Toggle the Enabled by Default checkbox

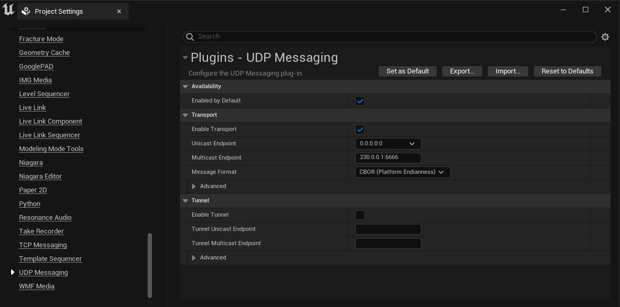coord(360,101)
